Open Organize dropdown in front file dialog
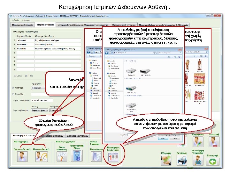 click(111, 57)
